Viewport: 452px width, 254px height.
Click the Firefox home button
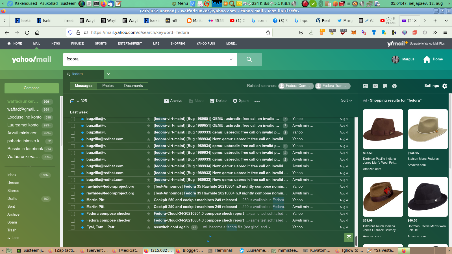[x=37, y=32]
